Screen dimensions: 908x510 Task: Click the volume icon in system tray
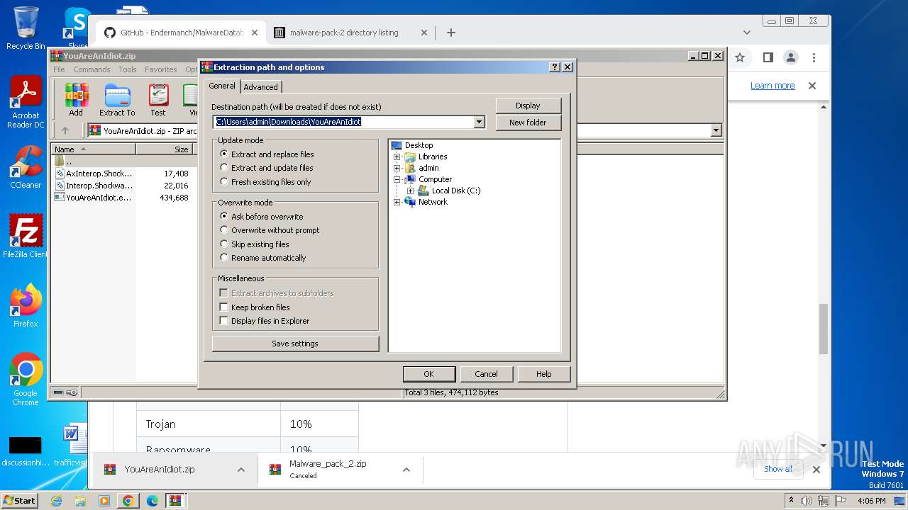(807, 501)
